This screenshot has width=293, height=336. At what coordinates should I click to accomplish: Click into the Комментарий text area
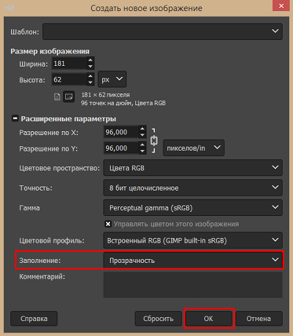click(193, 284)
